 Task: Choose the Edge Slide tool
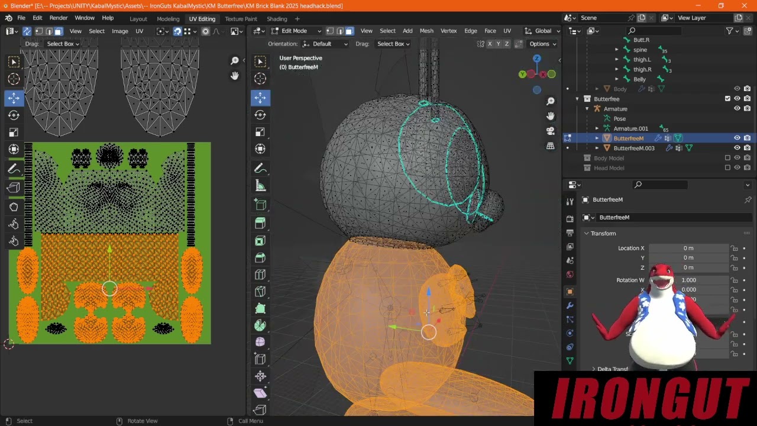tap(260, 359)
